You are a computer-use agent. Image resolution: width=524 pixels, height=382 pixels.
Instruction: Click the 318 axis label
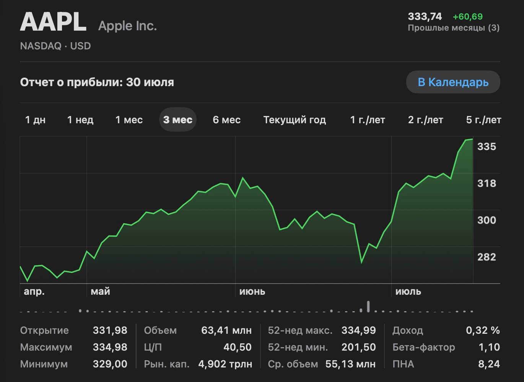pos(487,183)
